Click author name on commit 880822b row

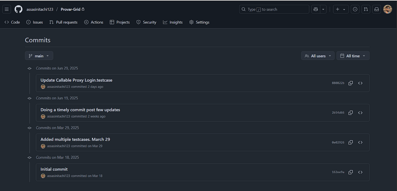(x=59, y=87)
